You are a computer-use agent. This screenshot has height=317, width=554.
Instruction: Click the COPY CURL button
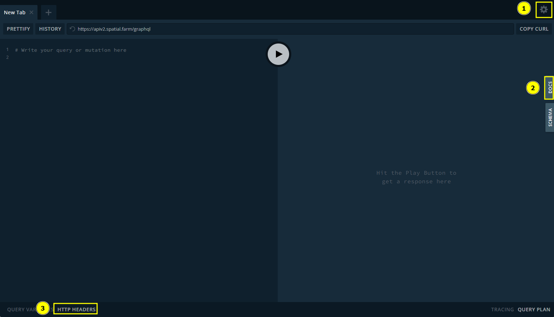pos(534,29)
